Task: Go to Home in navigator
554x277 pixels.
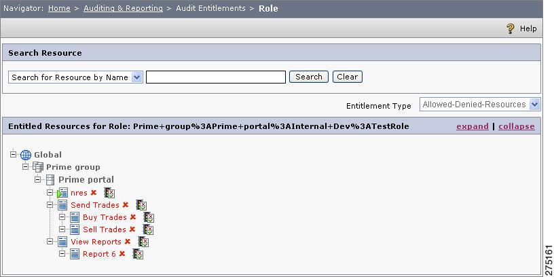Action: [x=59, y=8]
